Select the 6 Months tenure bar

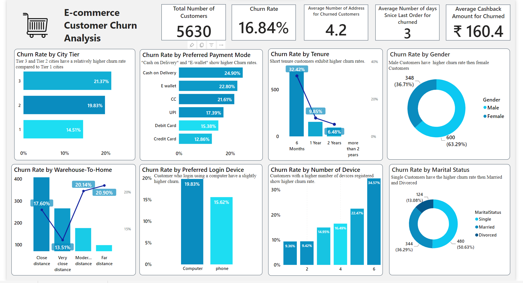pos(297,105)
